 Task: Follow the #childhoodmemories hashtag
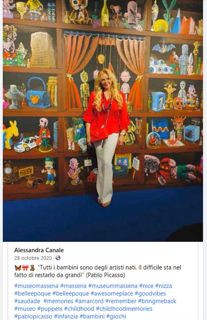point(124,309)
